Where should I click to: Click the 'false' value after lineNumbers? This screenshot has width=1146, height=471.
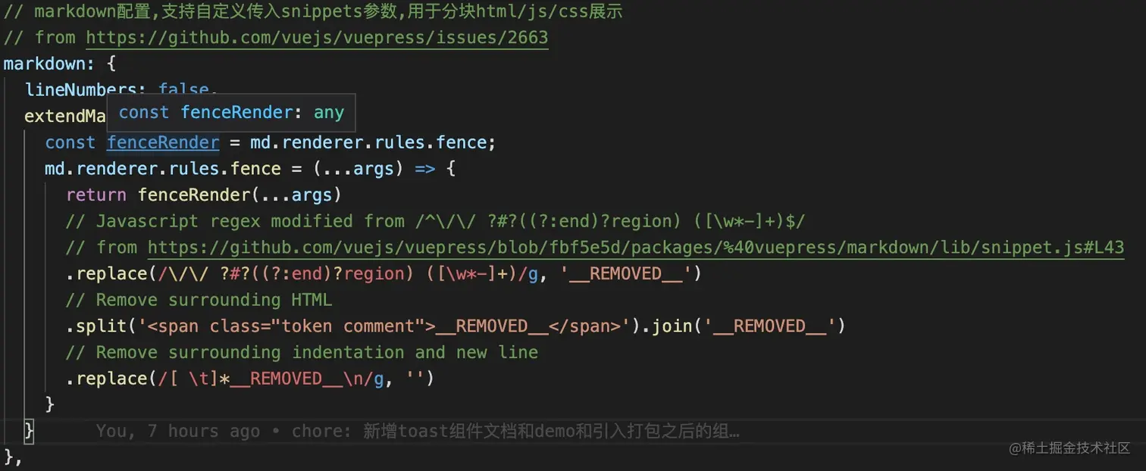(183, 90)
